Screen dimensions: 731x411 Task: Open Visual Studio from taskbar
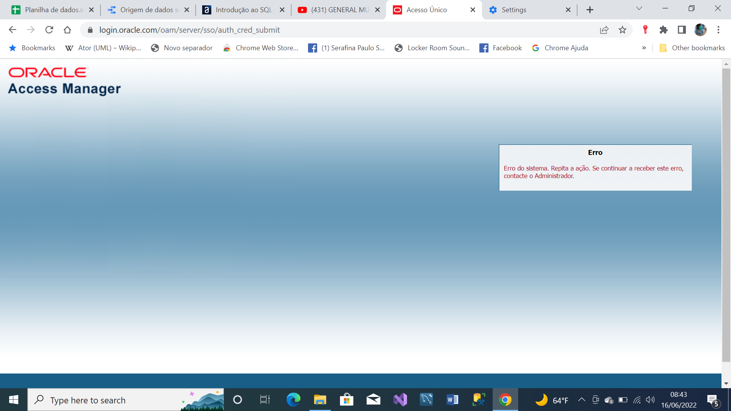tap(400, 400)
